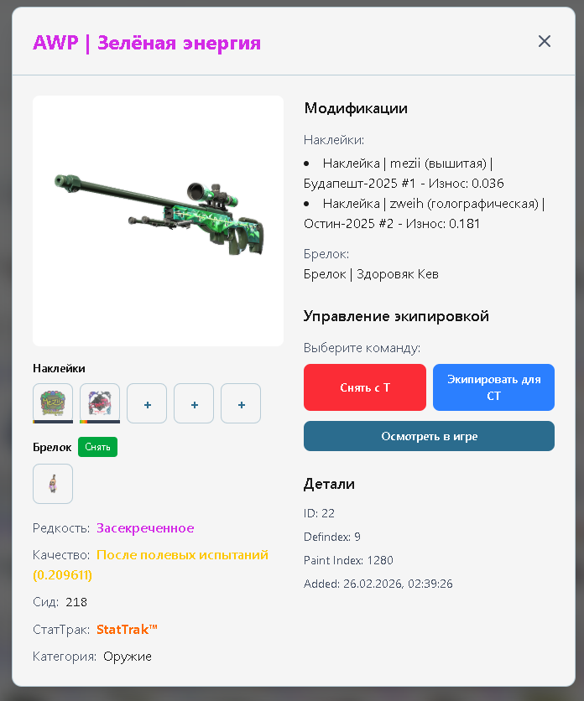
Task: Add a sticker to the third slot
Action: point(147,403)
